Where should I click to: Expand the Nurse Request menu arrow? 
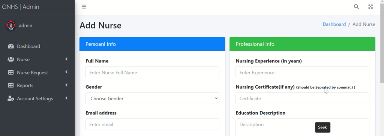pyautogui.click(x=66, y=72)
